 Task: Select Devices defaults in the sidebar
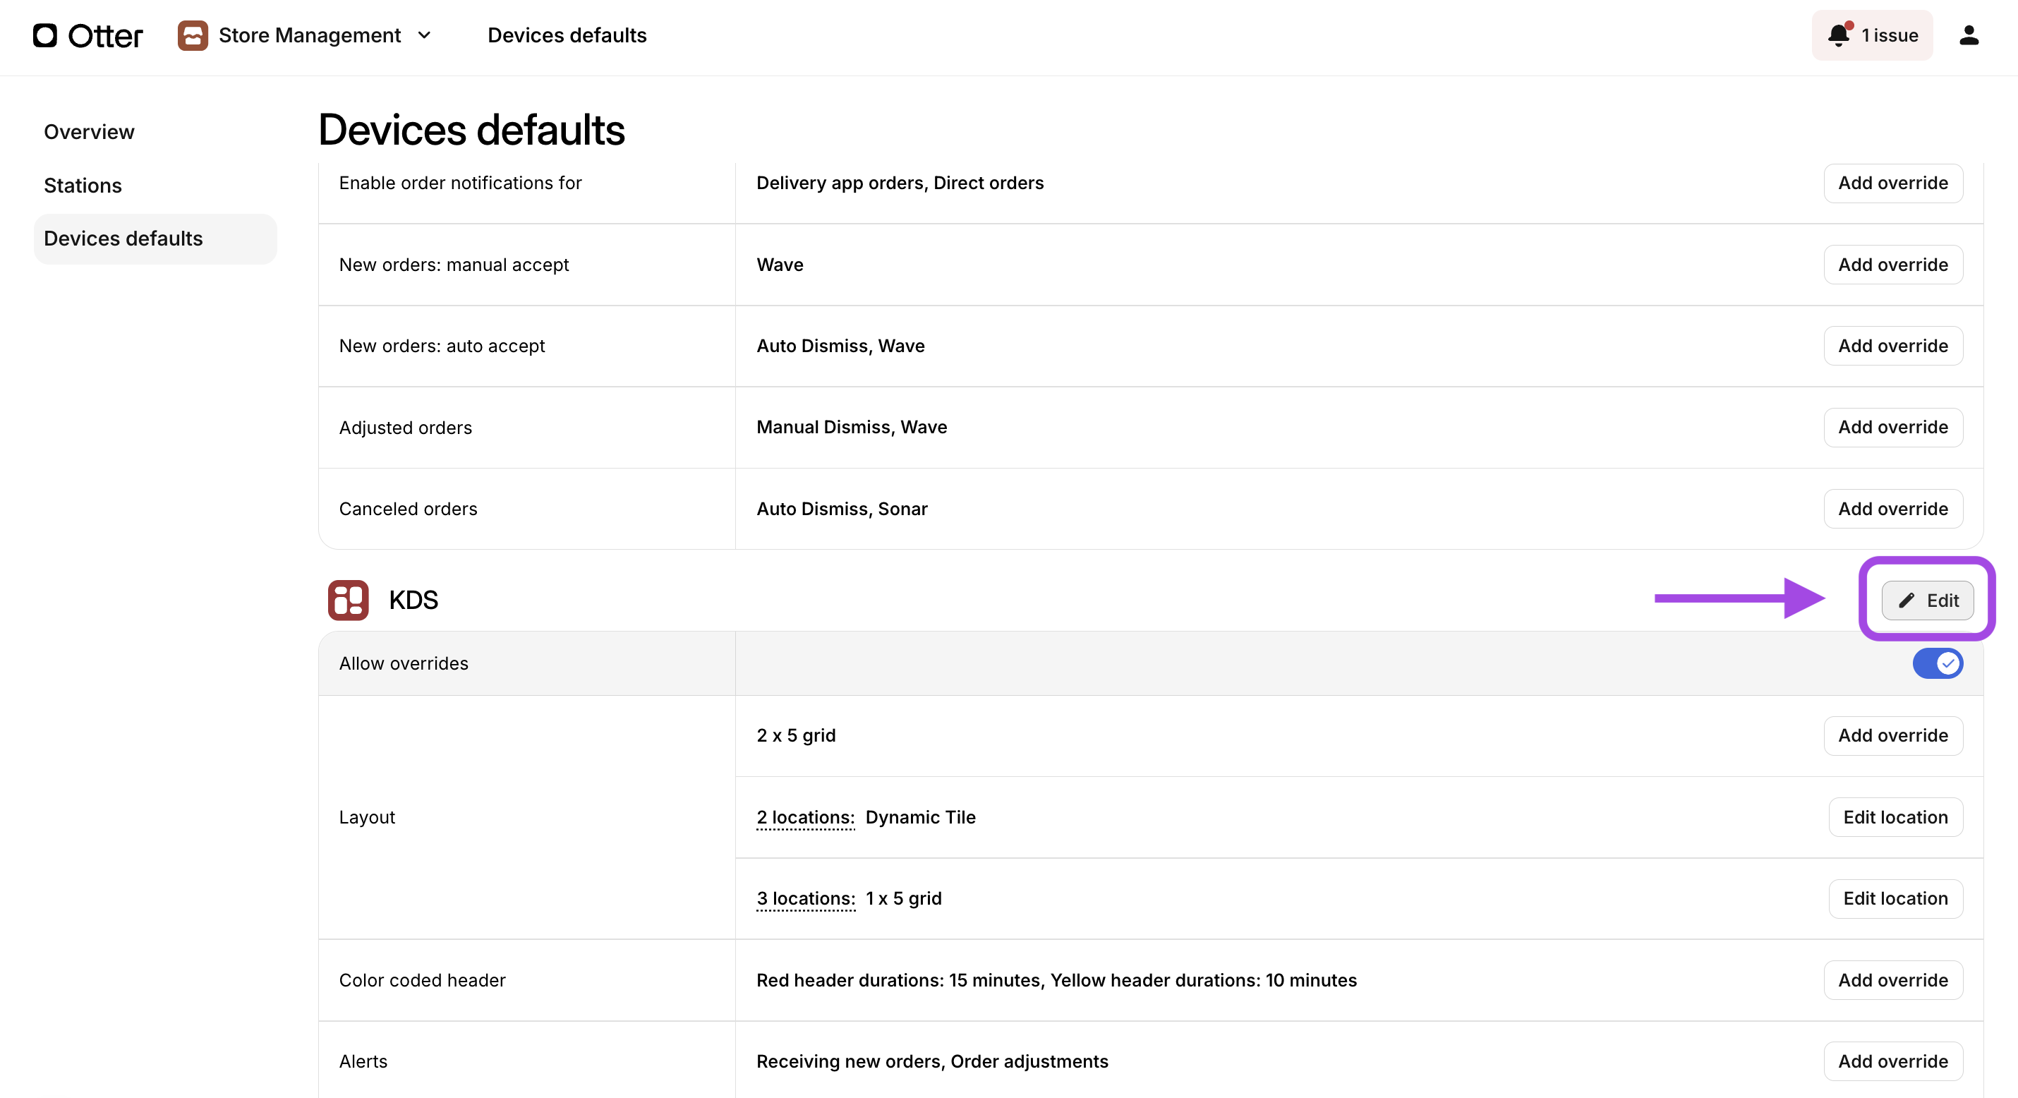pyautogui.click(x=123, y=239)
